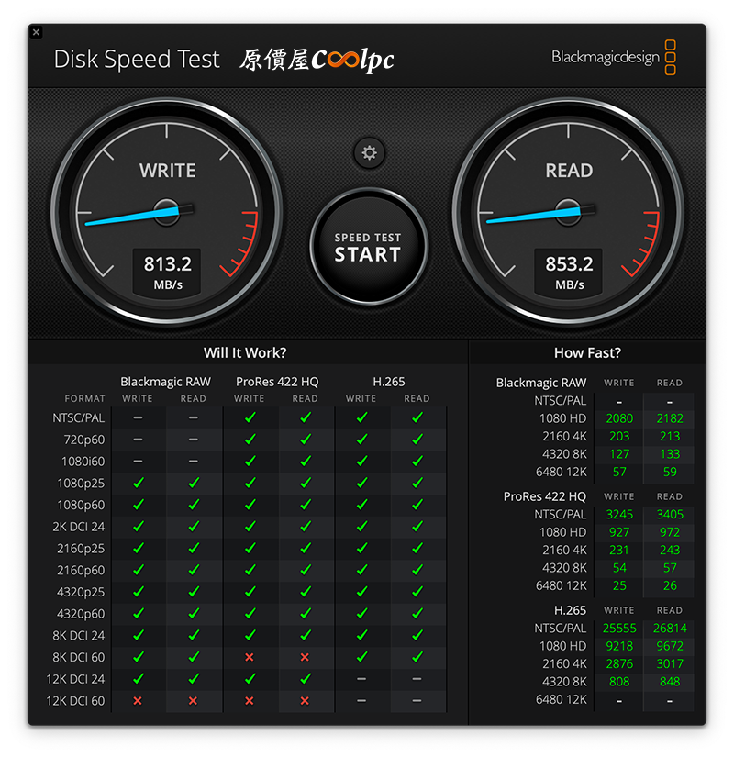Click the "Disk Speed Test" title

pyautogui.click(x=137, y=60)
